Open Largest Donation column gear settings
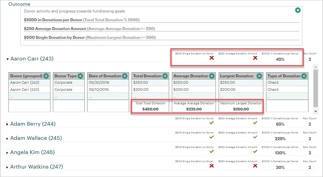Screen dimensions: 323x177 point(259,76)
